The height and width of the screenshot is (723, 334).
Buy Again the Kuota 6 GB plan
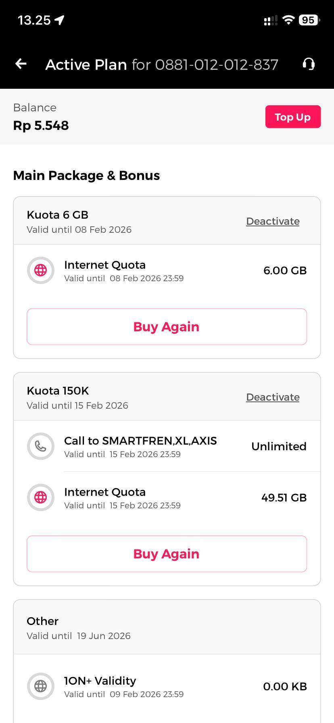pos(167,327)
